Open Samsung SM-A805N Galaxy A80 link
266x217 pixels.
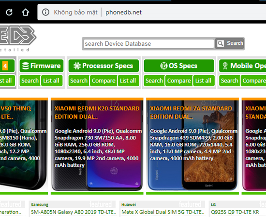[x=74, y=212]
